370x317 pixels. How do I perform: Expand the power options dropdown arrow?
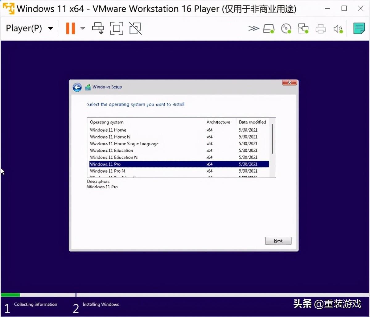coord(83,29)
